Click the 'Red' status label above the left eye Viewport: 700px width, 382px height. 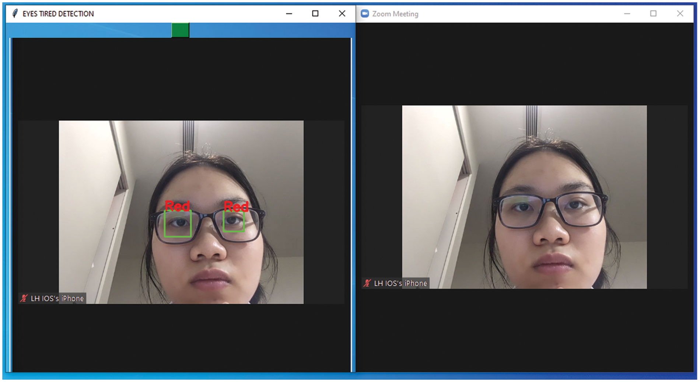tap(178, 206)
